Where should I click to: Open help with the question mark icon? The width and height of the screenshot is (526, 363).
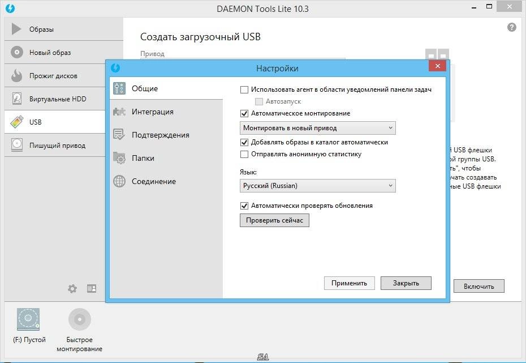(x=511, y=27)
